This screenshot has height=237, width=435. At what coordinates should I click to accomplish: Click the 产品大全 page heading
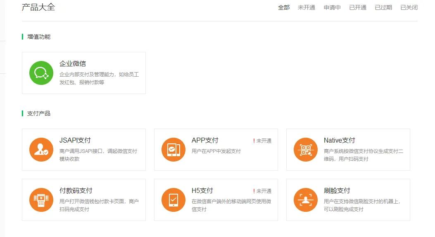[x=38, y=7]
